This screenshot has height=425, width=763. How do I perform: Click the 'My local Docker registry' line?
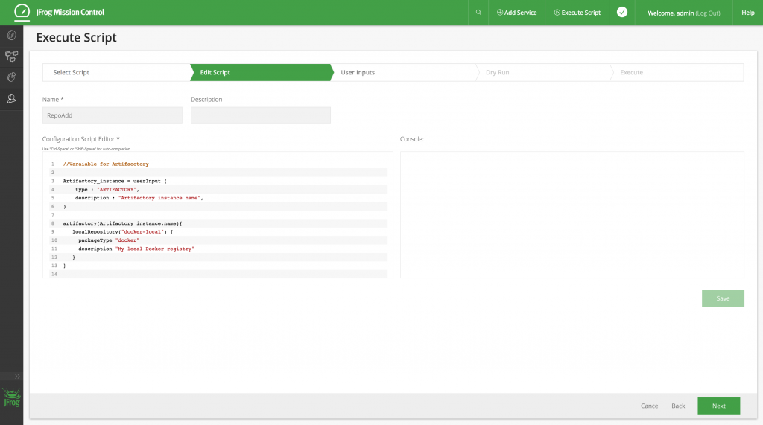click(x=136, y=249)
